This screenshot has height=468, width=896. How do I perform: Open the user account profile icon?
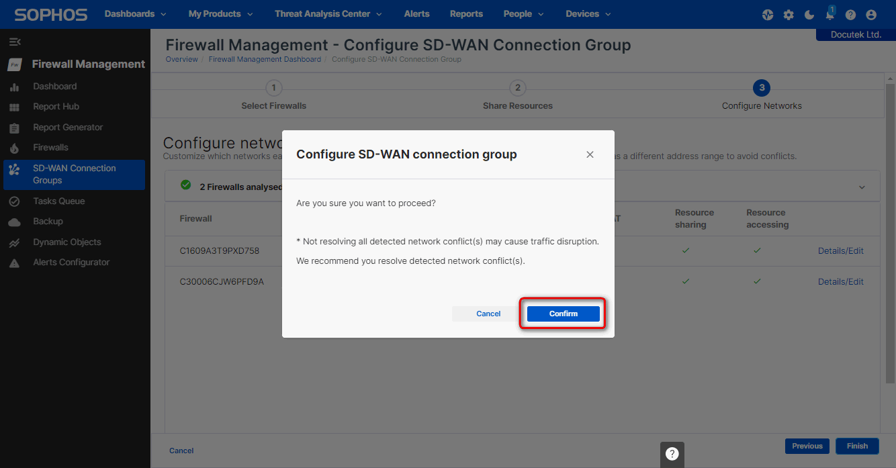[x=871, y=15]
